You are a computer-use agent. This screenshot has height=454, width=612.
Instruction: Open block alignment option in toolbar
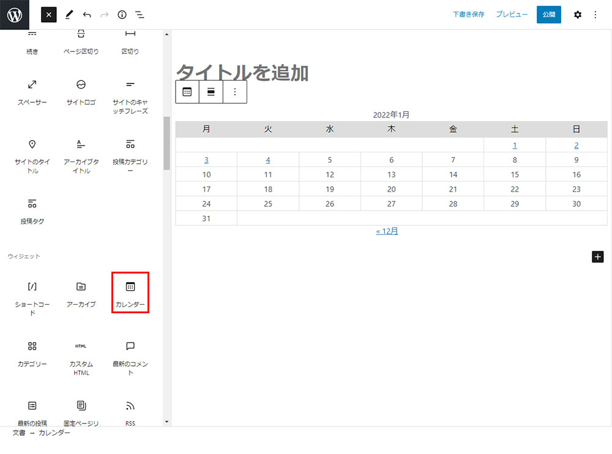click(x=211, y=92)
